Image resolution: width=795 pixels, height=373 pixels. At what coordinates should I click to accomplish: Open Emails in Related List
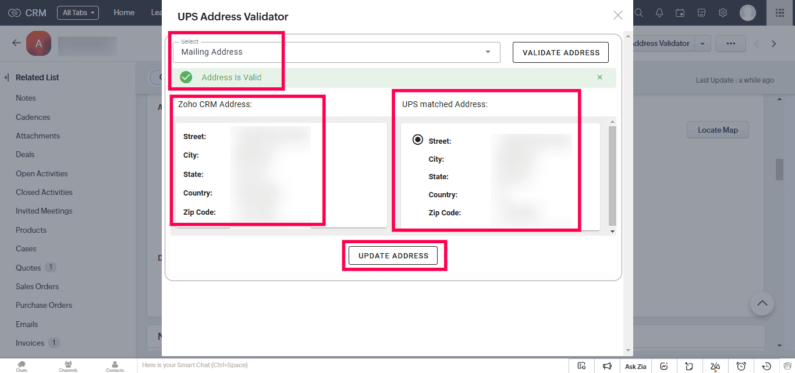click(27, 324)
